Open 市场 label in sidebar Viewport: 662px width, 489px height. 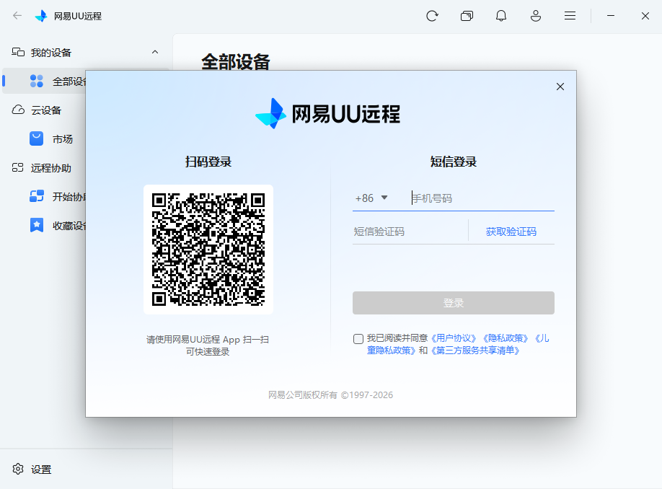tap(63, 139)
